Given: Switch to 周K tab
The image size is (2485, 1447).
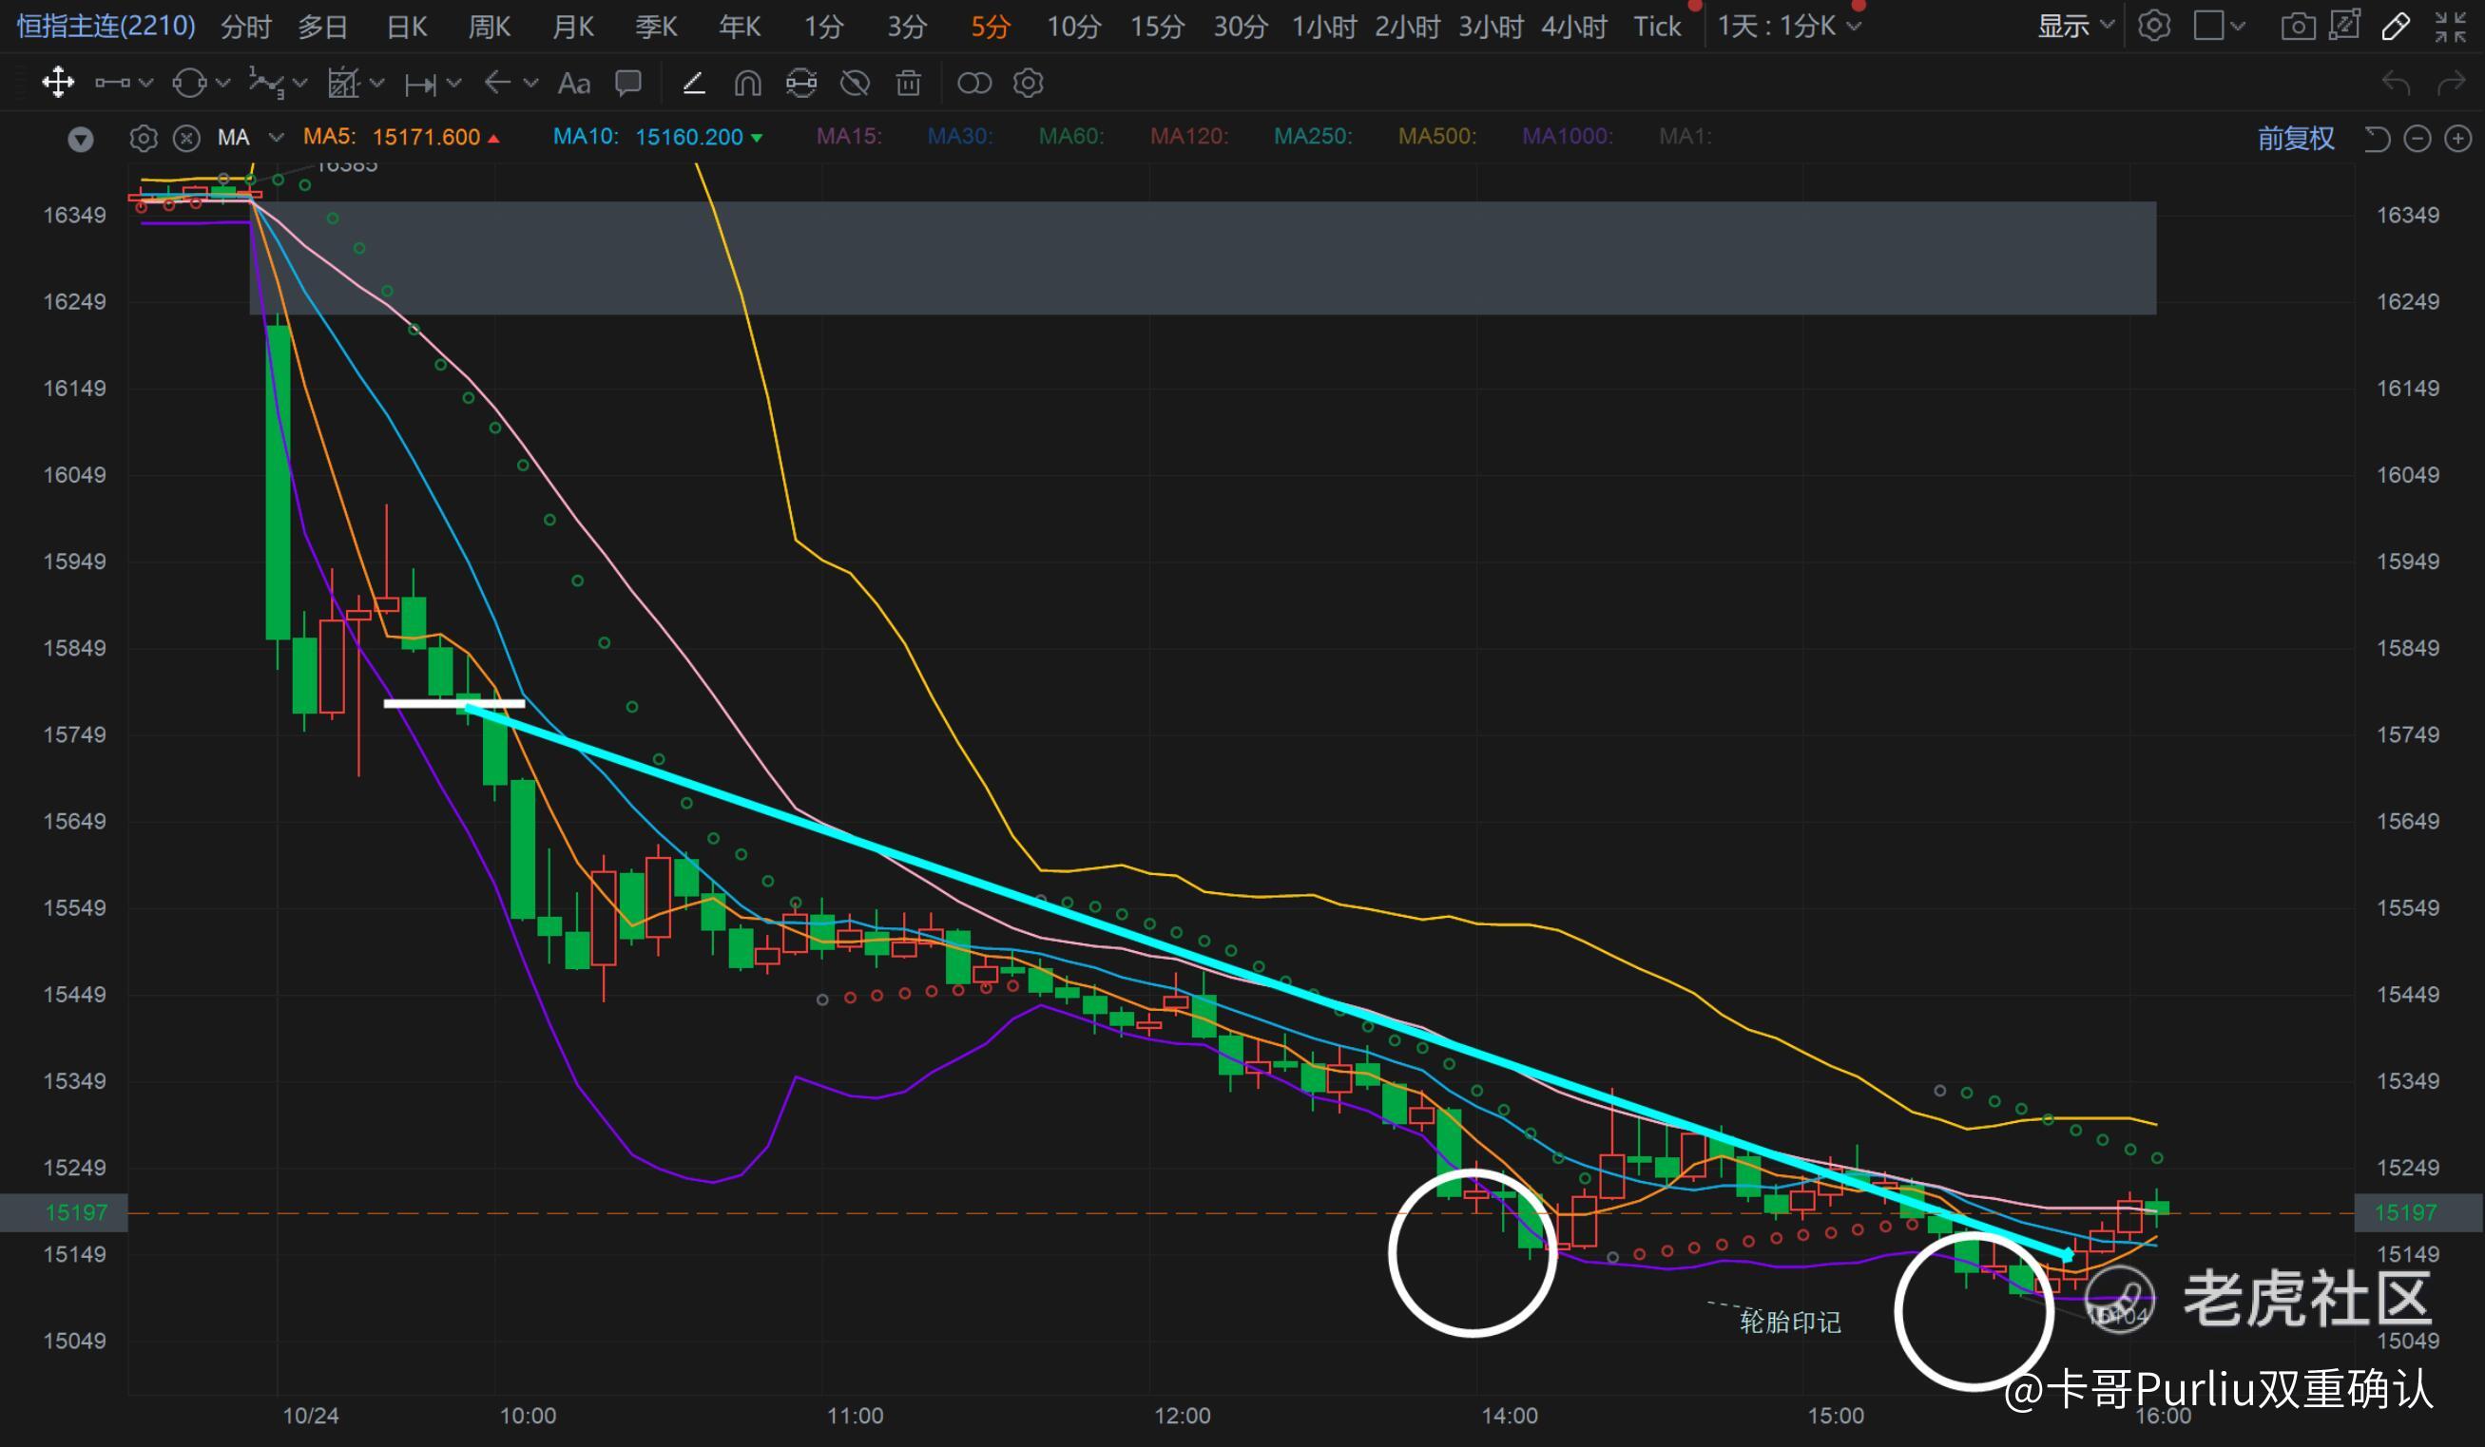Looking at the screenshot, I should point(490,27).
